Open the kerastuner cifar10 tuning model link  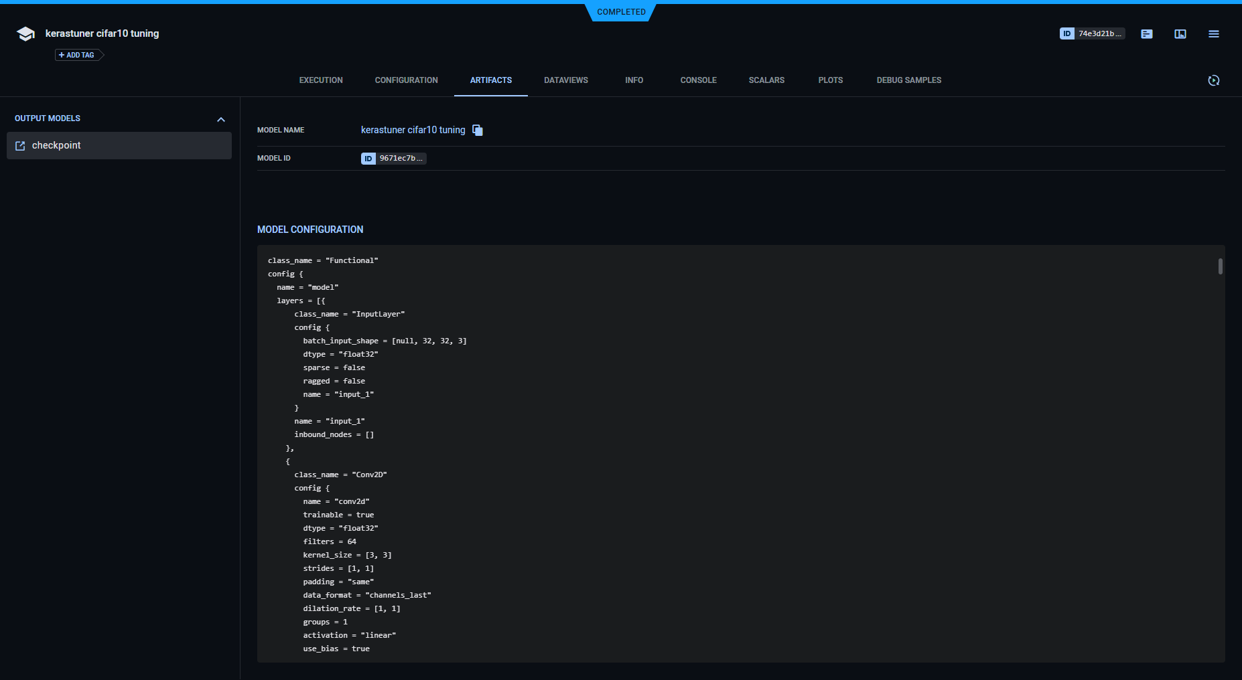point(413,130)
